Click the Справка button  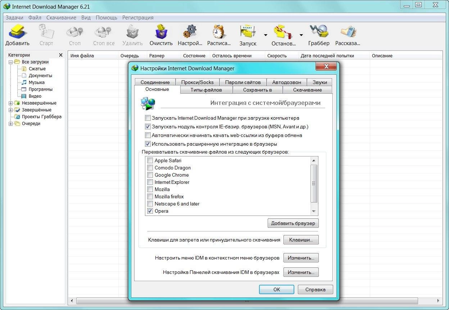pos(315,289)
